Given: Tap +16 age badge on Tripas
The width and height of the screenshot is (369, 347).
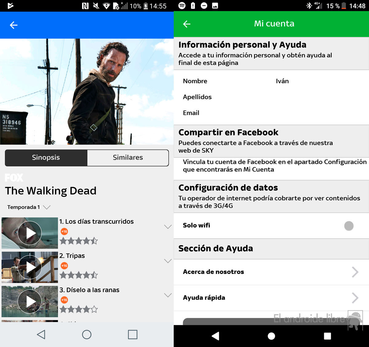Looking at the screenshot, I should (x=64, y=266).
